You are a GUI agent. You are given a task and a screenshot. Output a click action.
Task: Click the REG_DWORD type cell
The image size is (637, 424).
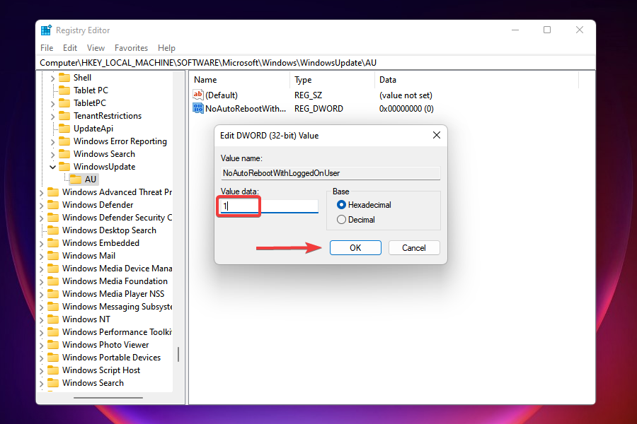click(319, 109)
